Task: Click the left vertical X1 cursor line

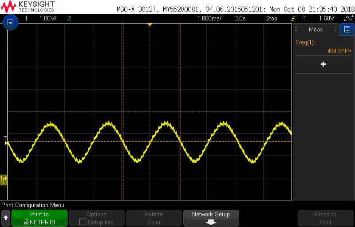Action: (x=123, y=112)
